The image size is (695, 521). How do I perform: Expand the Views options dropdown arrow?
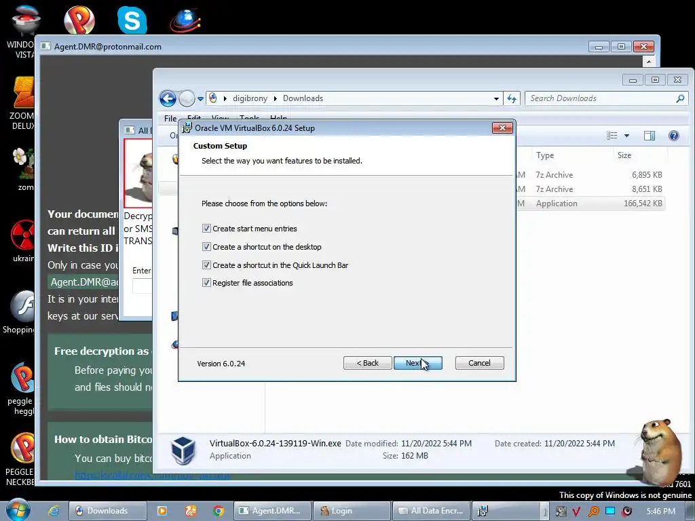(x=626, y=136)
